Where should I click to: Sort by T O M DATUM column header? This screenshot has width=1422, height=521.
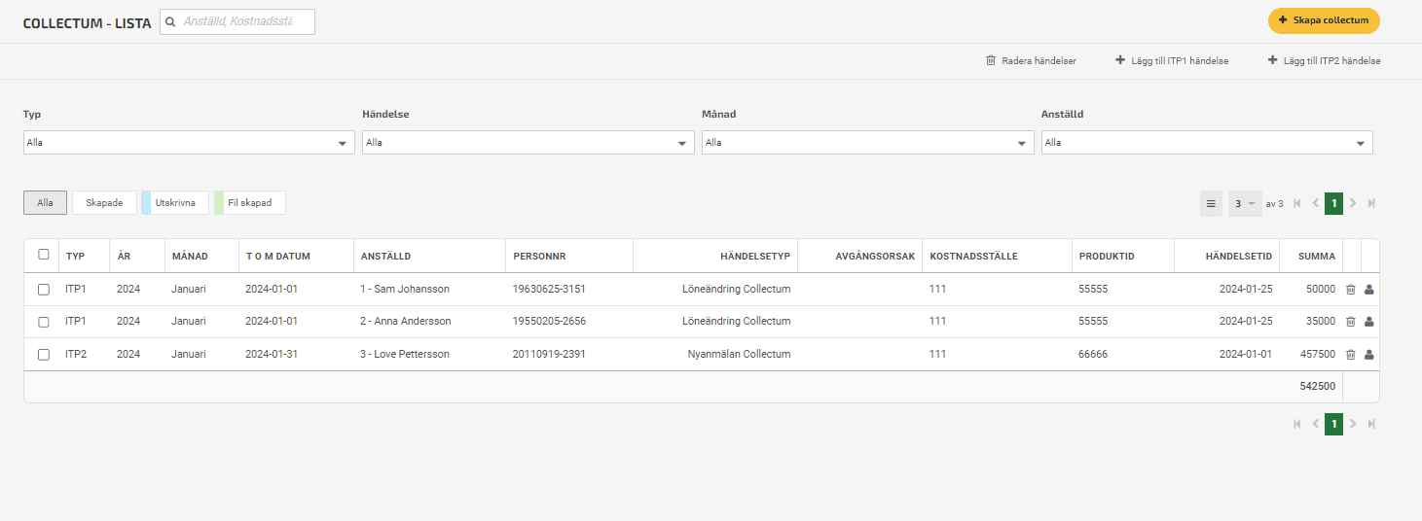[x=277, y=257]
